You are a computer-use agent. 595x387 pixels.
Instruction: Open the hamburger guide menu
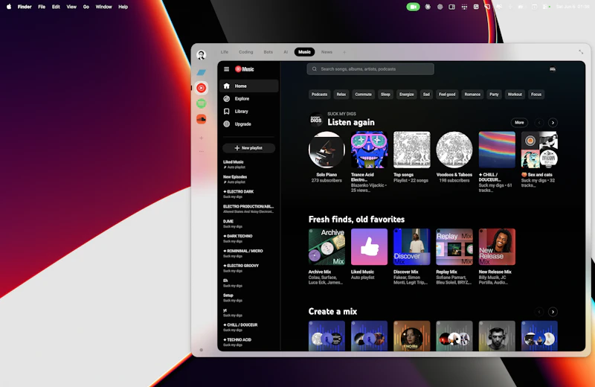pyautogui.click(x=227, y=69)
